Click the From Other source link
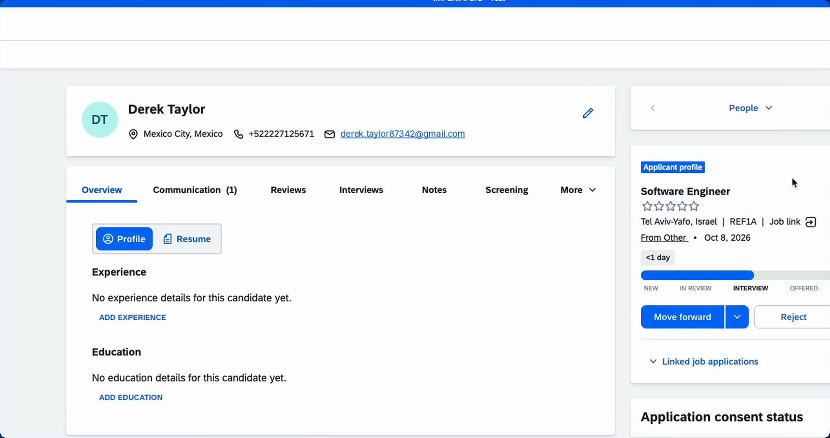Screen dimensions: 830x438 tap(664, 238)
